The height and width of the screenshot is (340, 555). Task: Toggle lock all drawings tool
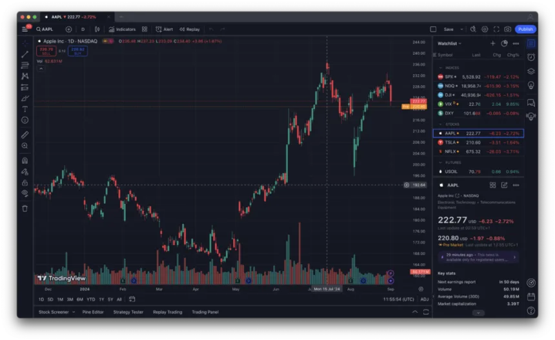point(25,182)
